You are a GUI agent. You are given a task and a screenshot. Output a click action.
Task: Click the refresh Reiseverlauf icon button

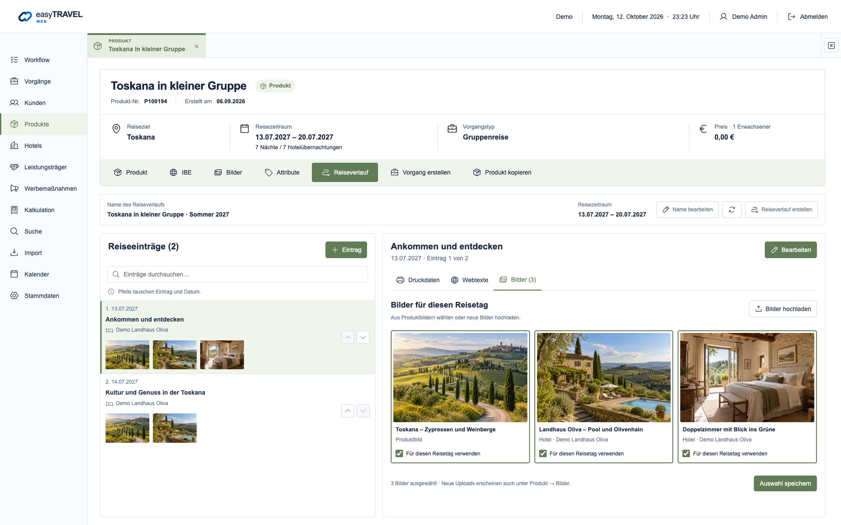tap(732, 210)
